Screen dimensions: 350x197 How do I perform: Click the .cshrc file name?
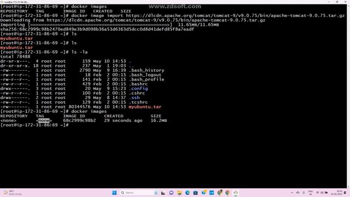pyautogui.click(x=137, y=93)
